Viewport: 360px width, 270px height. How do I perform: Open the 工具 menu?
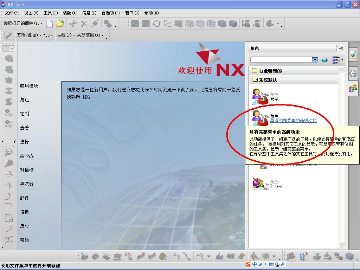click(x=51, y=13)
